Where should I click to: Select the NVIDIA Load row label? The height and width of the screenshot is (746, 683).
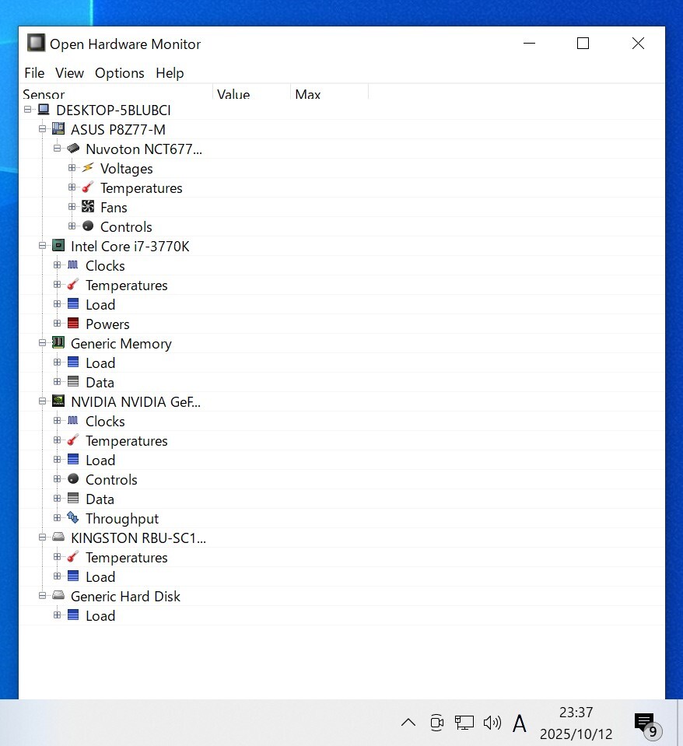pos(100,460)
